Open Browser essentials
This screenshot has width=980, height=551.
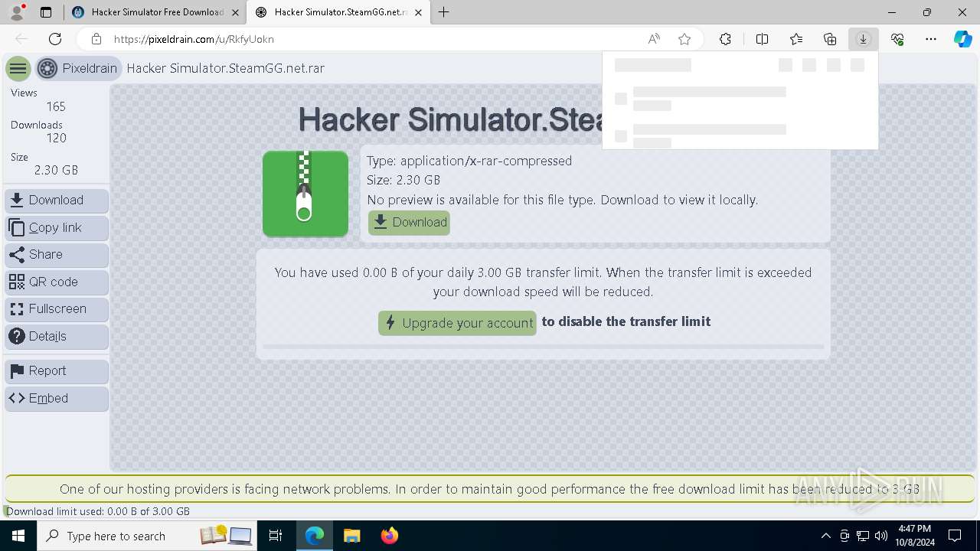click(897, 39)
